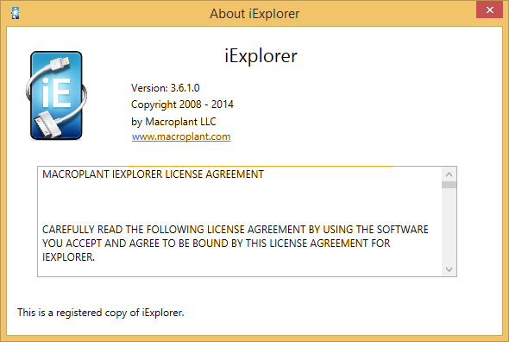This screenshot has height=342, width=509.
Task: Click the 'CAREFULLY READ THE FOLLOWING' license paragraph
Action: tap(235, 244)
